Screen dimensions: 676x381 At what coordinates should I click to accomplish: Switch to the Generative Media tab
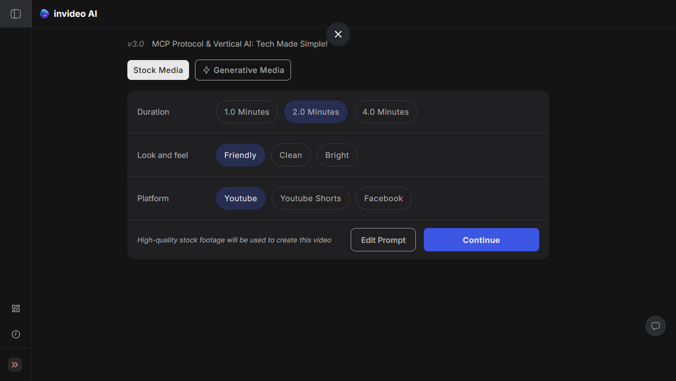(243, 70)
